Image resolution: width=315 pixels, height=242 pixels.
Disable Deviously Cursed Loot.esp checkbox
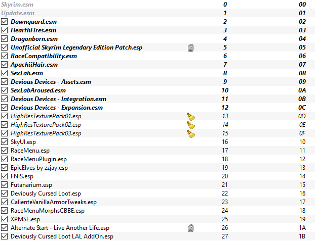coord(4,193)
